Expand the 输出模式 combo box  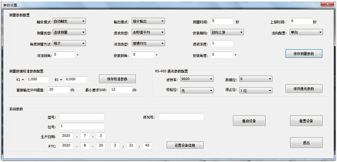click(148, 21)
